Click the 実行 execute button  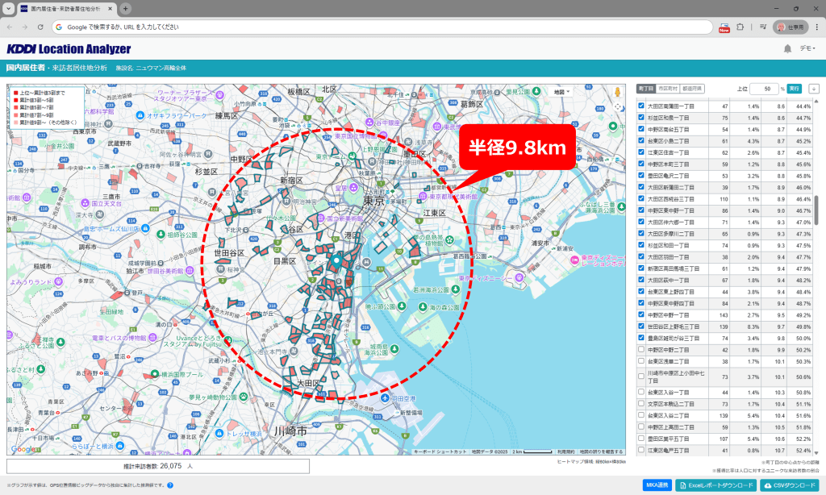pyautogui.click(x=794, y=89)
